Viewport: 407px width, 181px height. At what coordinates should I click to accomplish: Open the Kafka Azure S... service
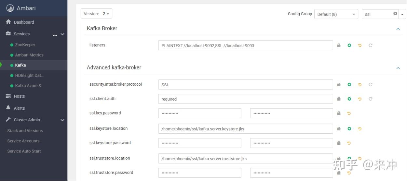coord(29,86)
